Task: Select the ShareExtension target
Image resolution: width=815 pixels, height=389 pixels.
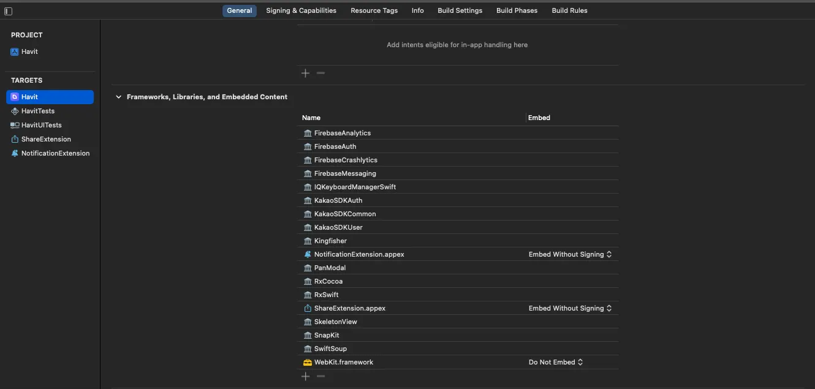Action: tap(46, 139)
